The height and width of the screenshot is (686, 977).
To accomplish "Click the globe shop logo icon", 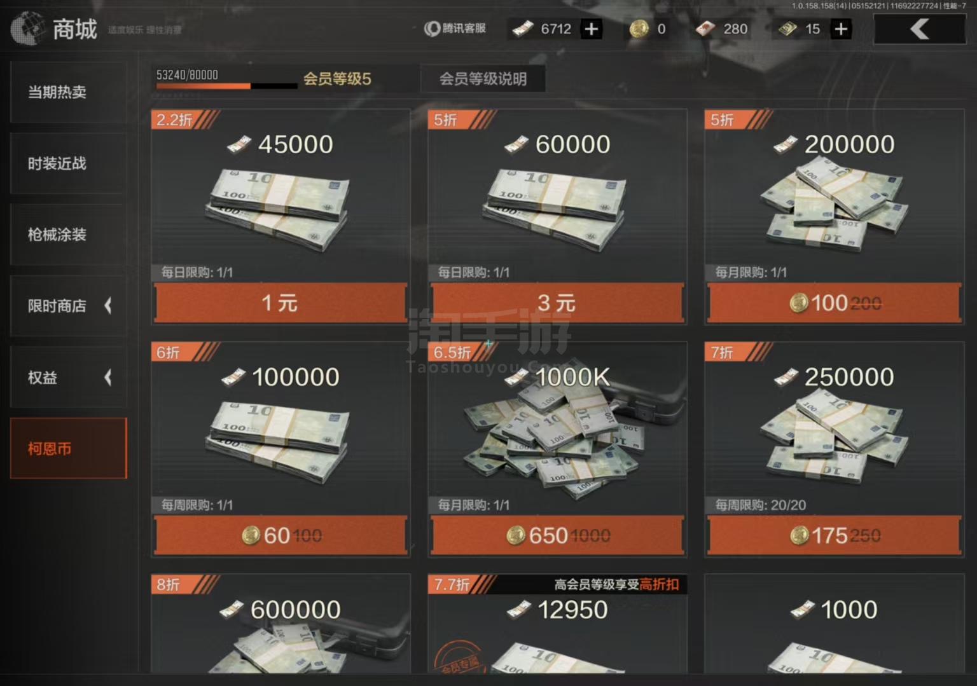I will [27, 29].
